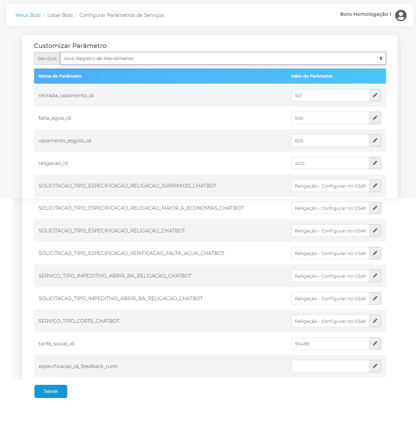
Task: Click the pencil icon for retirada_vazamento_id
Action: click(x=375, y=95)
